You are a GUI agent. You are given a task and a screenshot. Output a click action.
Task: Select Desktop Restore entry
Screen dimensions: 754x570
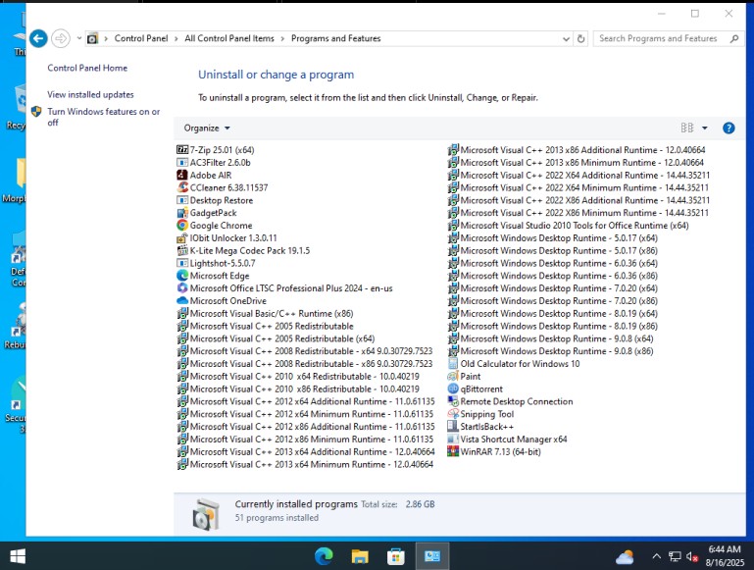pos(215,200)
